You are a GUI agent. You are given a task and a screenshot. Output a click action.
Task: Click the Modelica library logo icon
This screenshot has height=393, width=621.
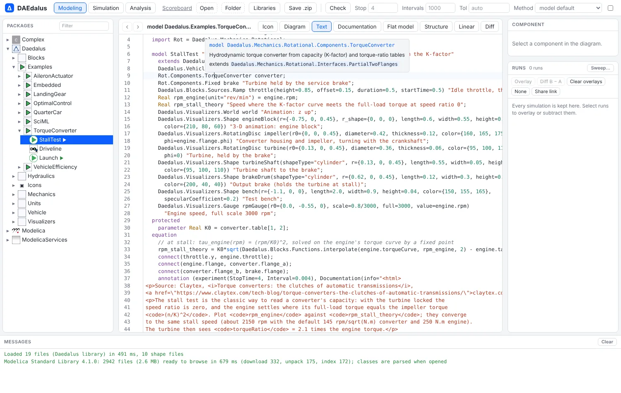[16, 231]
